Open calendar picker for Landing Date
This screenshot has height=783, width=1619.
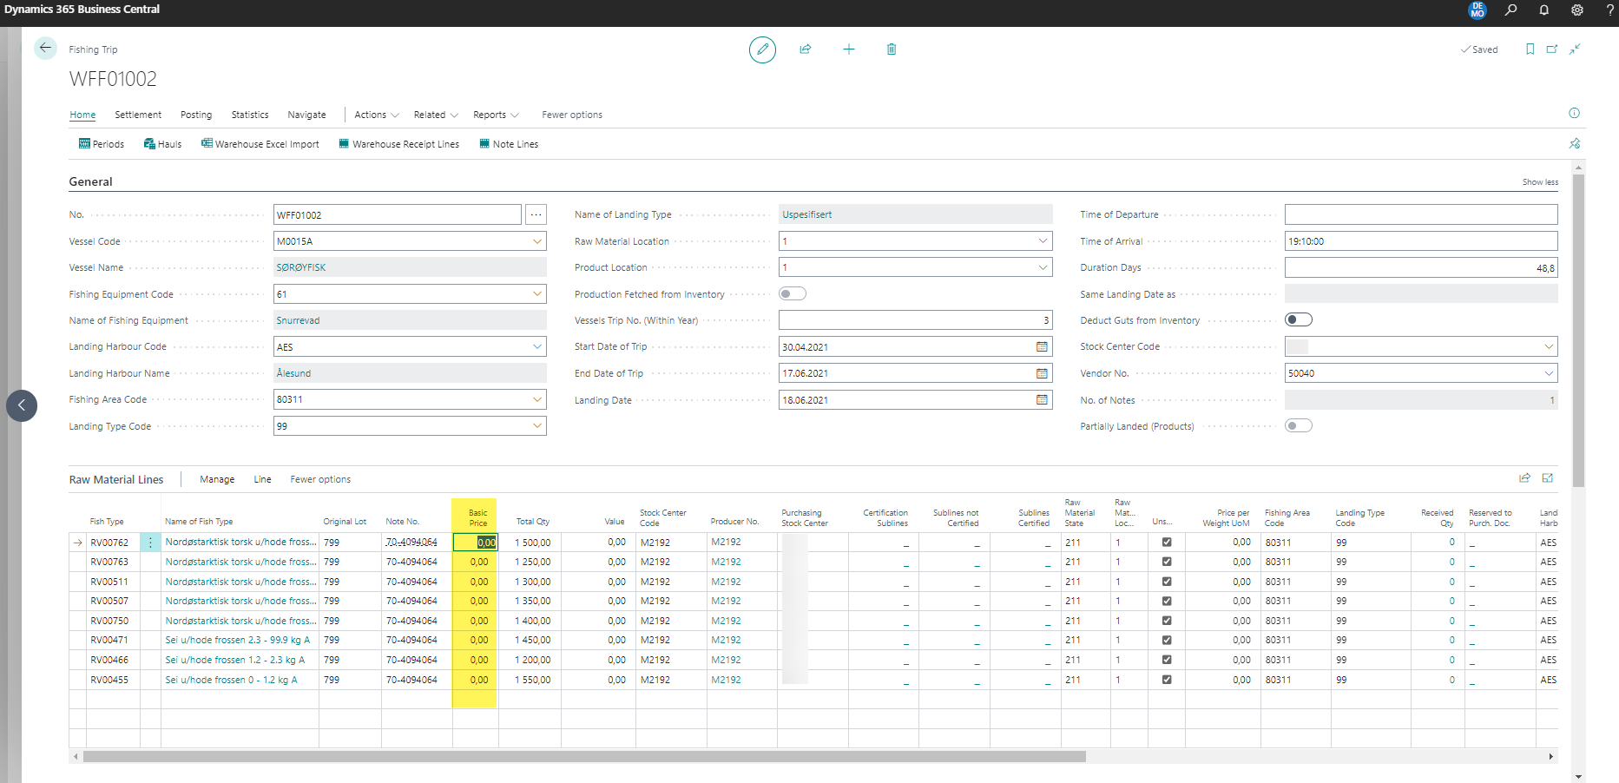pyautogui.click(x=1042, y=400)
